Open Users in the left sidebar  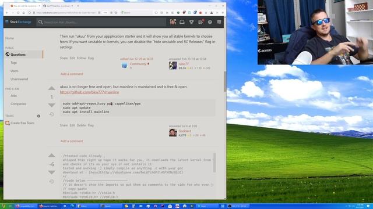(x=14, y=71)
